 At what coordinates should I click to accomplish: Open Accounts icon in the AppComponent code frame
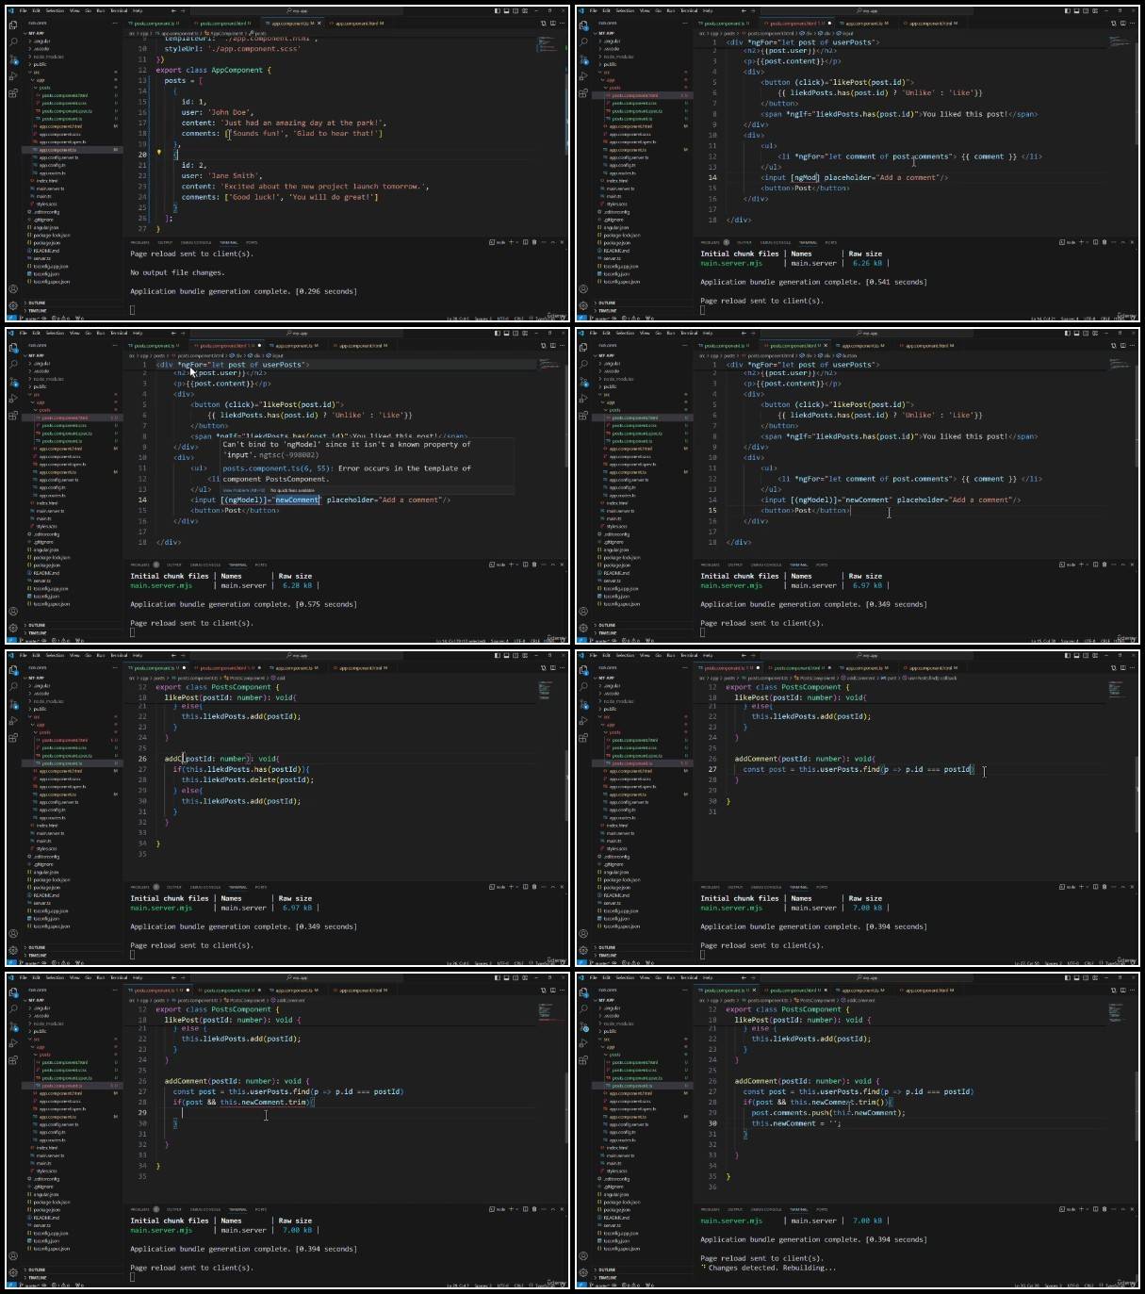coord(13,288)
